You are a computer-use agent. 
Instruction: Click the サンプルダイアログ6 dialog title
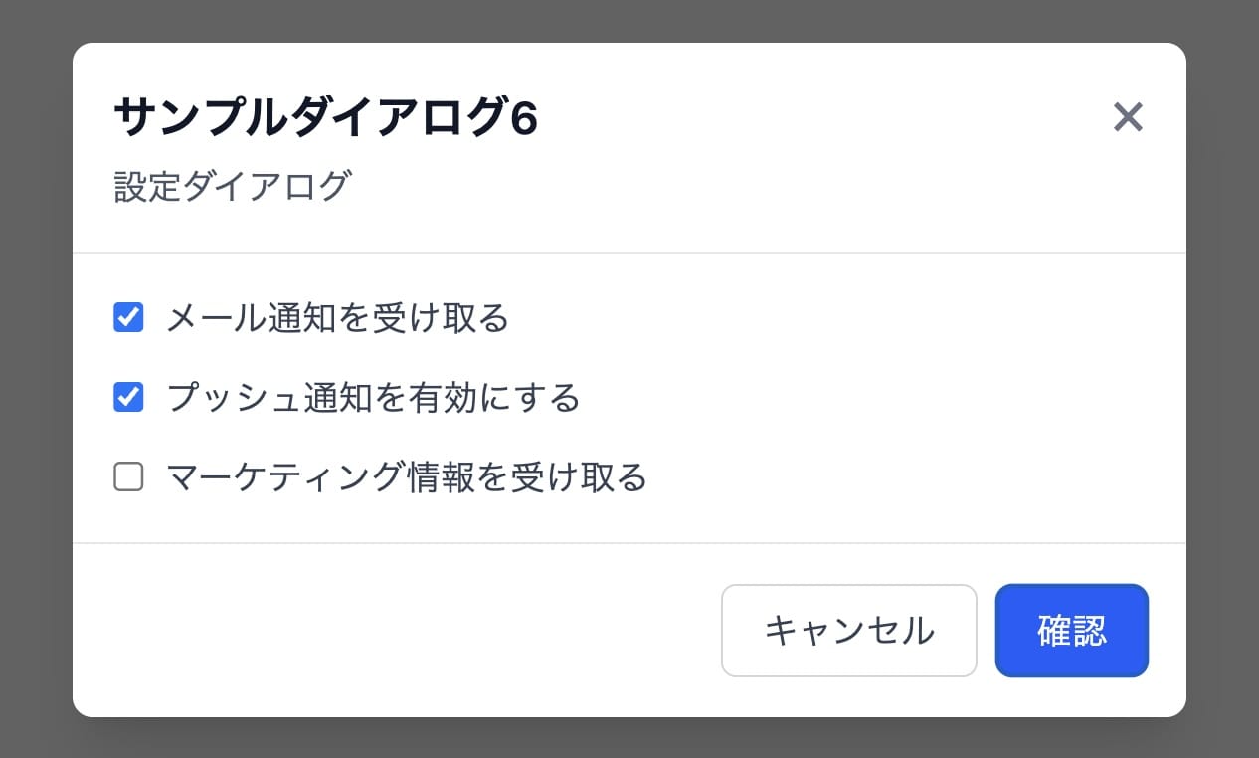[x=325, y=118]
